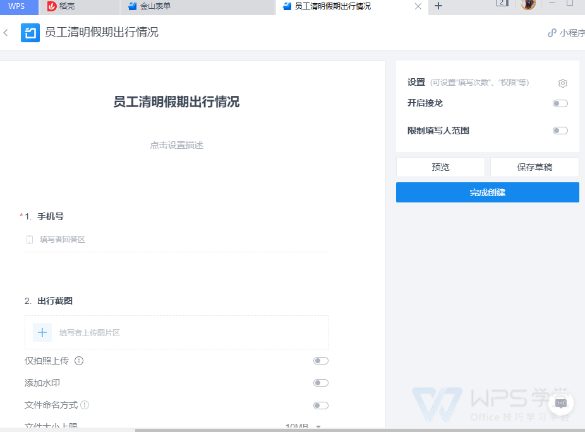
Task: Click the 设置 panel heading
Action: tap(416, 83)
